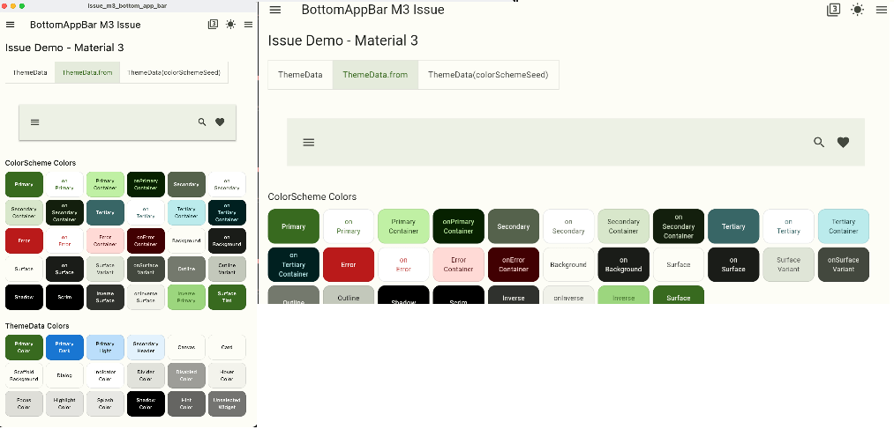Open the end drawer menu icon in left window
This screenshot has width=894, height=429.
(249, 25)
